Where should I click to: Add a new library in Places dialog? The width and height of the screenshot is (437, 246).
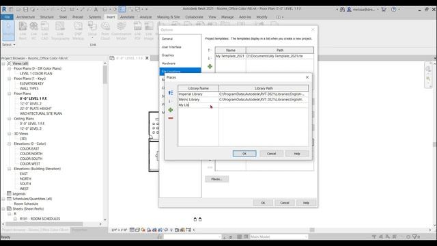[x=171, y=110]
